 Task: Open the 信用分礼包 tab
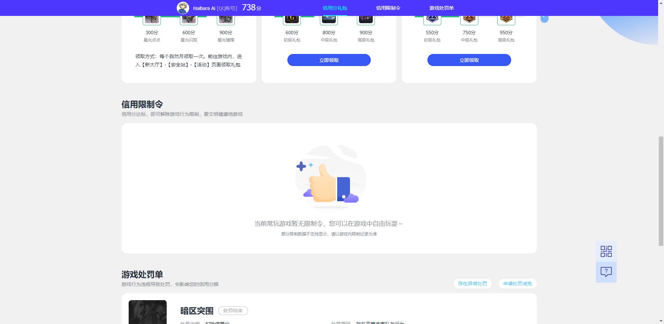[335, 8]
